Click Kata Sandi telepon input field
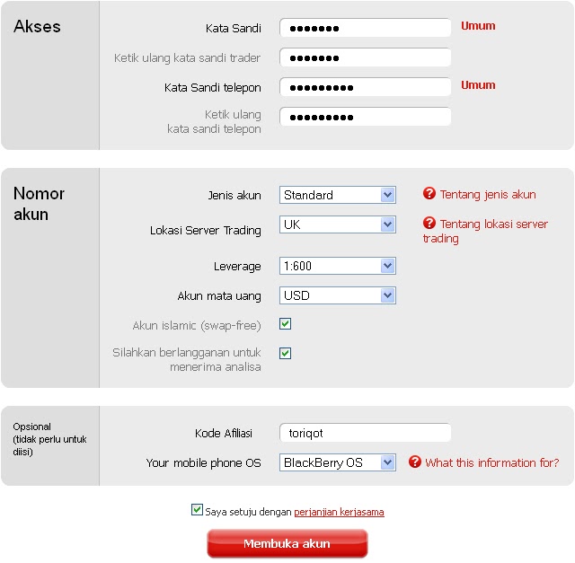This screenshot has width=575, height=563. click(x=366, y=87)
